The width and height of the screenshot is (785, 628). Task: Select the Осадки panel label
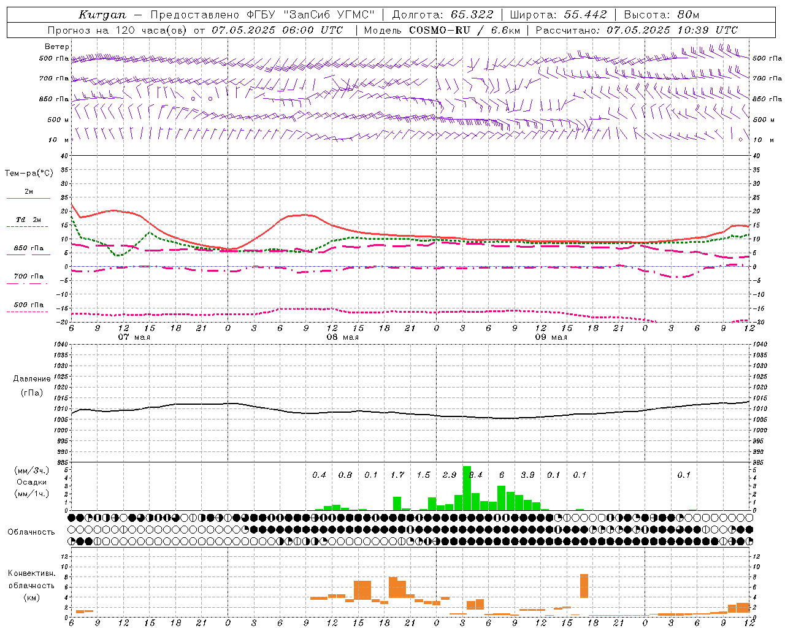point(32,482)
